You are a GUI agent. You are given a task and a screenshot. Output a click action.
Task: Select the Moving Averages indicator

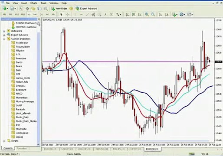(x=25, y=101)
